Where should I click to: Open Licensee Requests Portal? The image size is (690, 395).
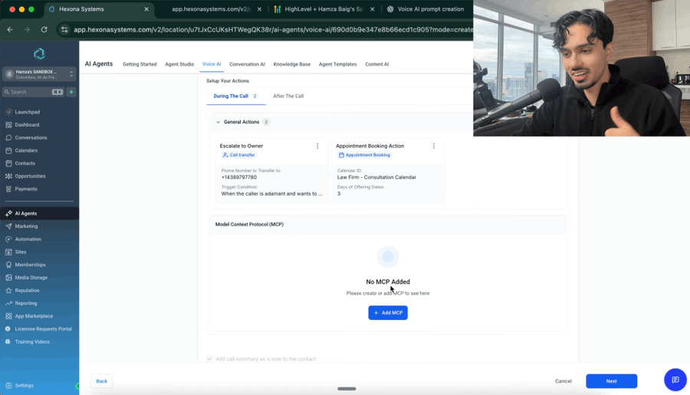pyautogui.click(x=43, y=328)
